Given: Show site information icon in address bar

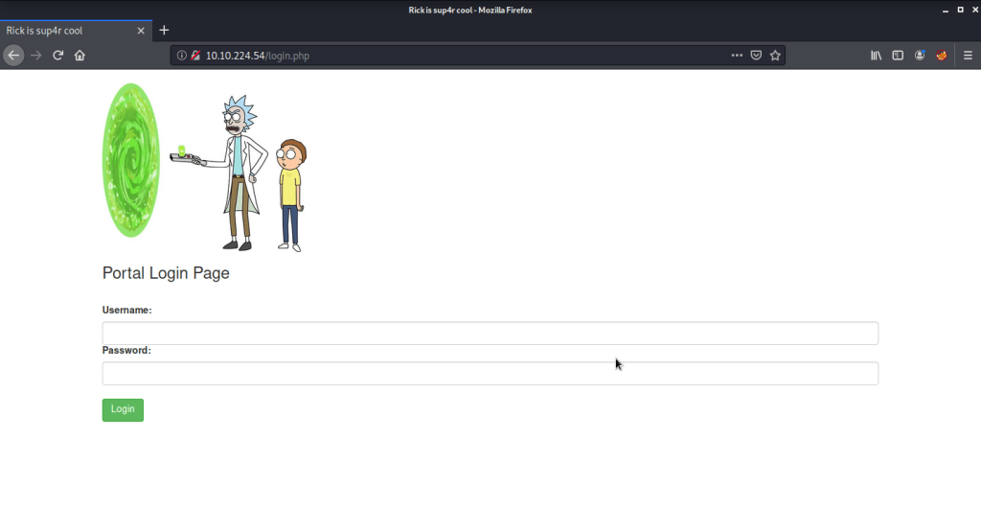Looking at the screenshot, I should (182, 56).
